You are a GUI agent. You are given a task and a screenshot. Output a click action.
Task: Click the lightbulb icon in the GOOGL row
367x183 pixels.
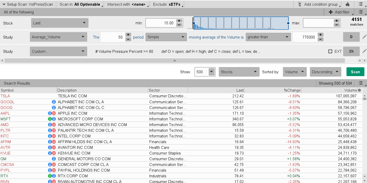(54, 102)
